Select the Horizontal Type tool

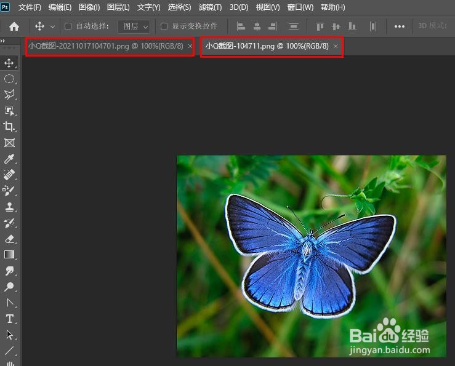pos(9,319)
